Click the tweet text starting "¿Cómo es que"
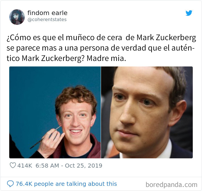 click(101, 48)
